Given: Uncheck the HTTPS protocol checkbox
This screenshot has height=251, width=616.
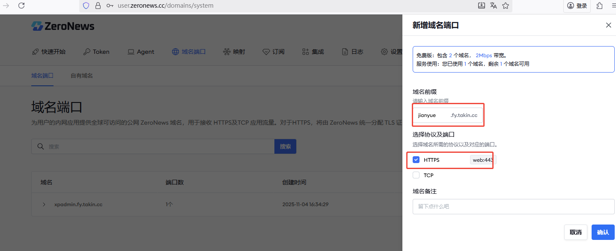Looking at the screenshot, I should 416,160.
